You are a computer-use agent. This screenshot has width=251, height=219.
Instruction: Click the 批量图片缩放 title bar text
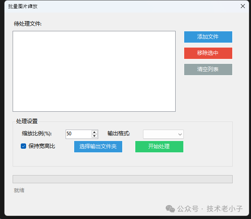pyautogui.click(x=23, y=7)
